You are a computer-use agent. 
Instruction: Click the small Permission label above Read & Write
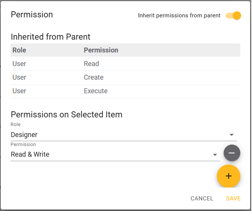tap(23, 145)
